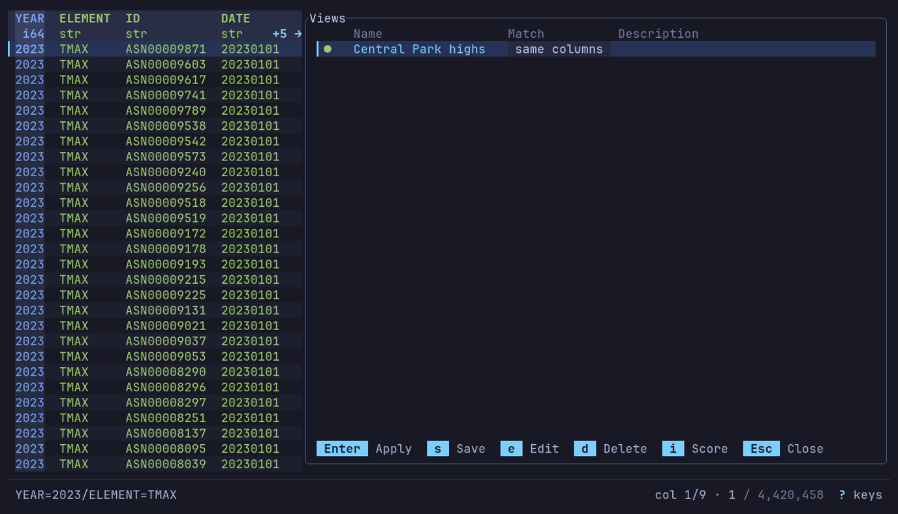Click the Description column header in Views
This screenshot has width=898, height=514.
pos(658,34)
